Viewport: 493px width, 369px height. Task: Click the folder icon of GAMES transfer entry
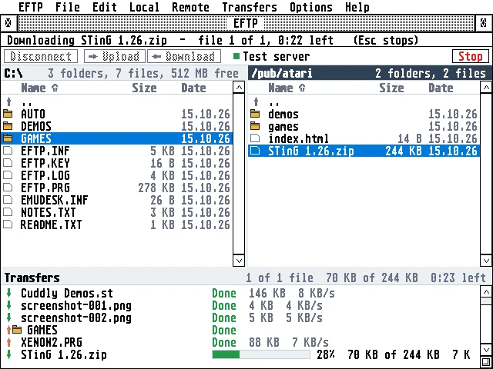pyautogui.click(x=17, y=330)
